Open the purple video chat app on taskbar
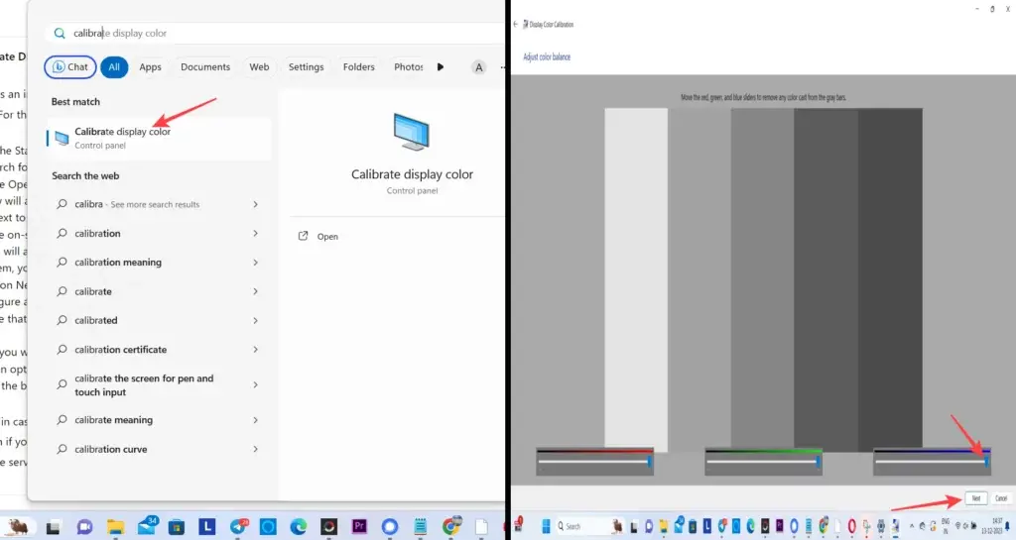 84,527
